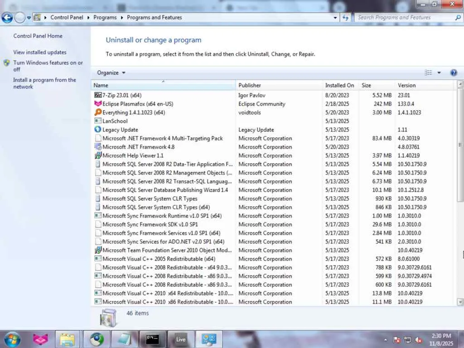Click the Visual C++ 2005 Redistributable icon
The image size is (464, 348).
coord(98,259)
